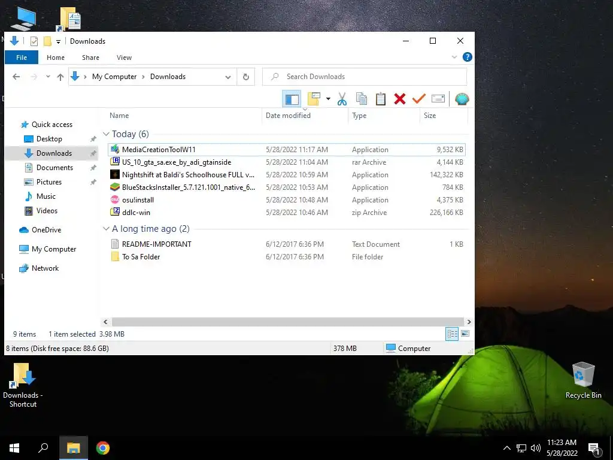Collapse the Today (6) group
Screen dimensions: 613x460
pyautogui.click(x=106, y=134)
